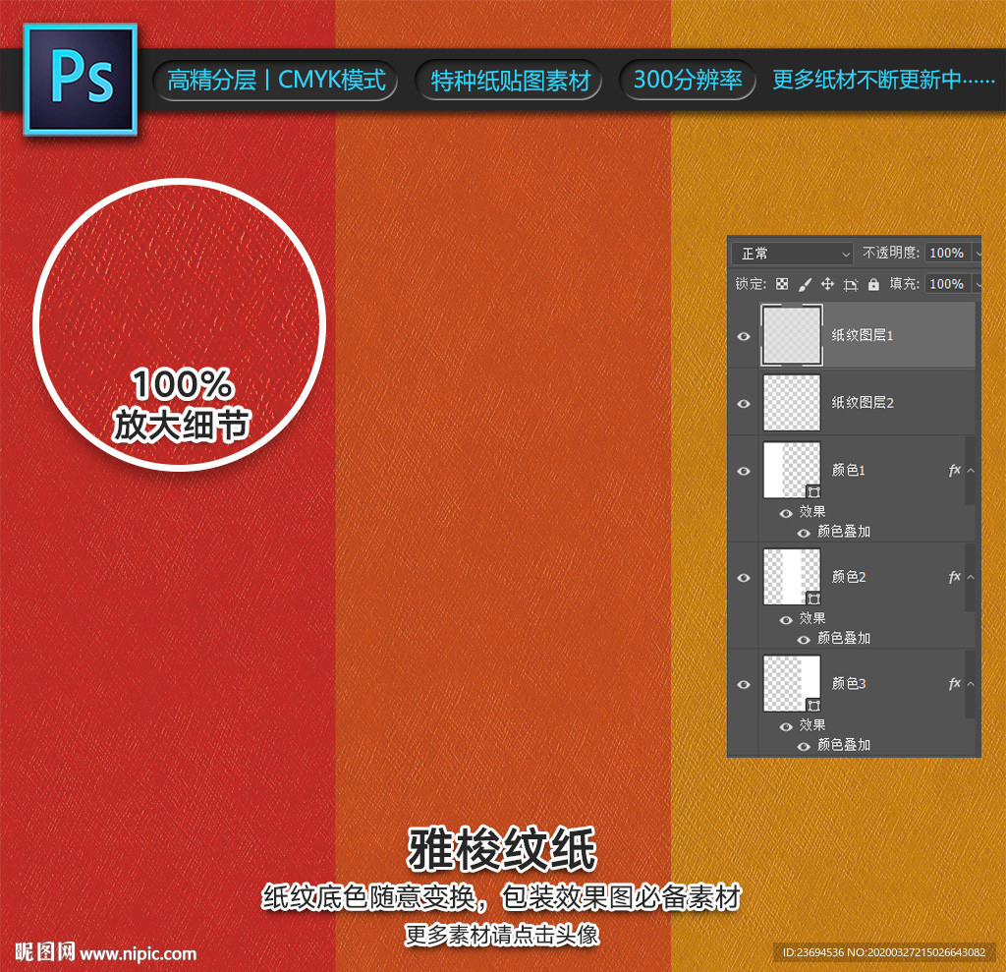The height and width of the screenshot is (972, 1006).
Task: Hide 颜色叠加 overlay under 颜色2 layer
Action: tap(804, 640)
